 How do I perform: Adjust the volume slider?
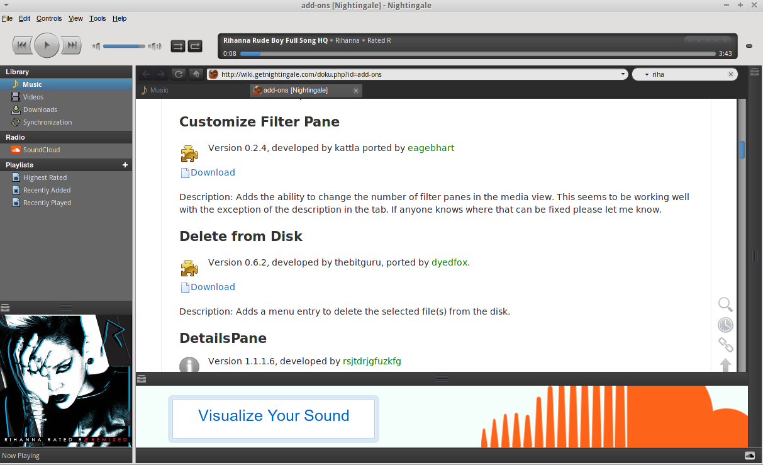[x=124, y=46]
